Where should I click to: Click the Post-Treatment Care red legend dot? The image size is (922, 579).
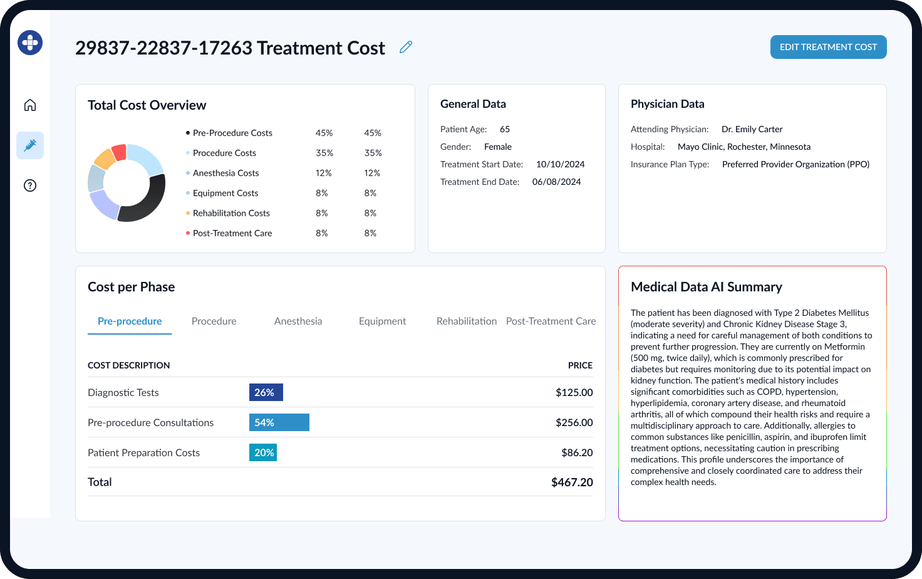point(188,232)
